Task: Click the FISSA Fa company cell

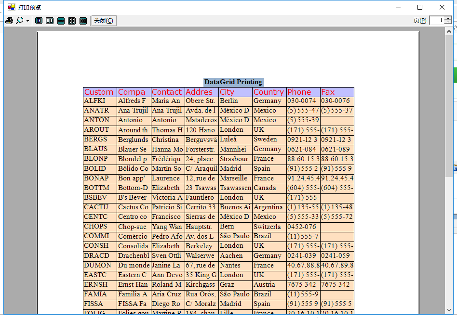Action: [x=134, y=304]
